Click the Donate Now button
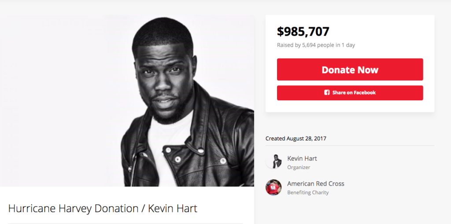This screenshot has width=451, height=224. pyautogui.click(x=350, y=70)
